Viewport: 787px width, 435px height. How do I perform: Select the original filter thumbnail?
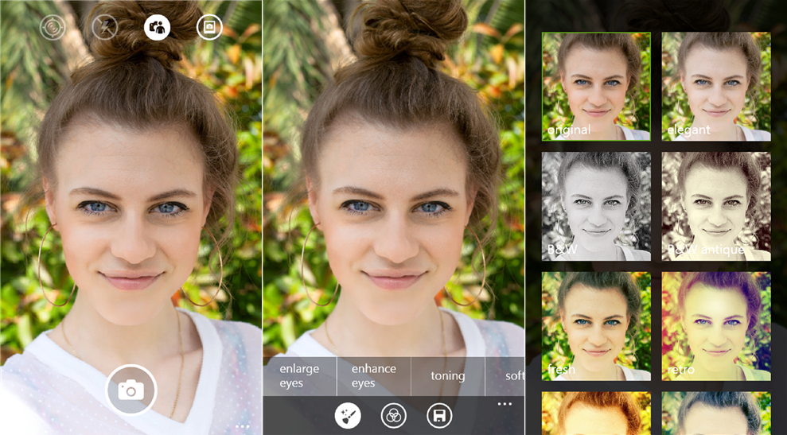coord(596,87)
